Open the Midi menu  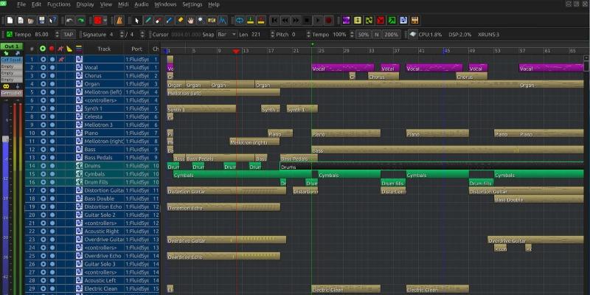pos(123,4)
